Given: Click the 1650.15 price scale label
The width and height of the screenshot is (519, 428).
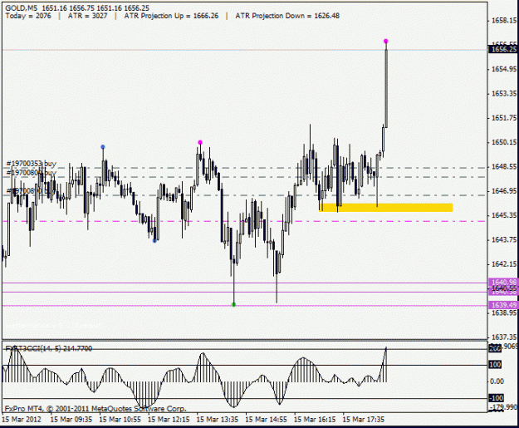Looking at the screenshot, I should click(x=504, y=142).
